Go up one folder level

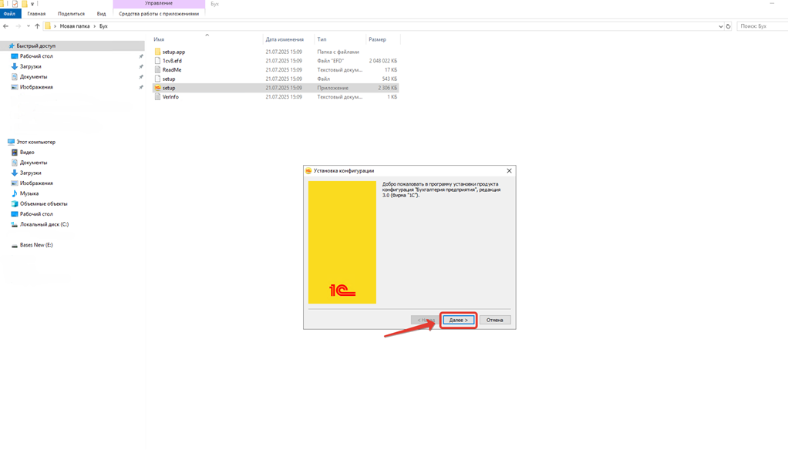[x=37, y=26]
